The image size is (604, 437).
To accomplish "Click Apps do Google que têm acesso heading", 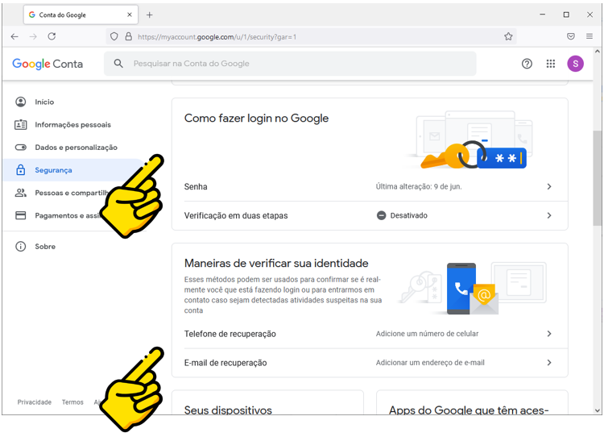I will tap(469, 410).
